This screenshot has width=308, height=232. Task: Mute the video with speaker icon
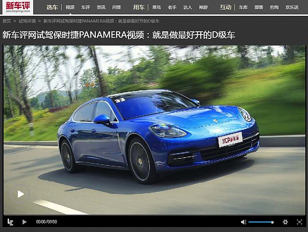click(244, 222)
